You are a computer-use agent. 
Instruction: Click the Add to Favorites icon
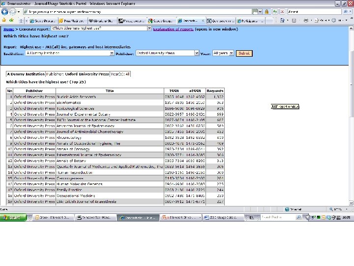tap(11, 21)
